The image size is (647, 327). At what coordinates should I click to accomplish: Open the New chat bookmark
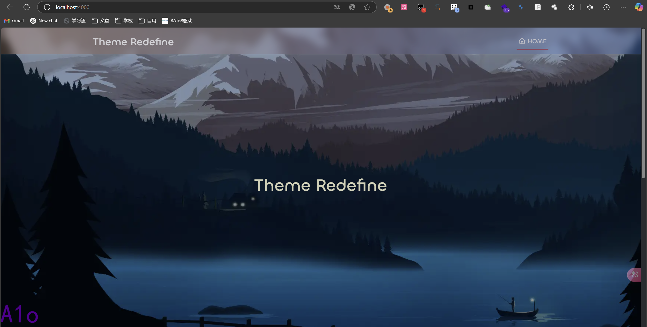[x=44, y=21]
